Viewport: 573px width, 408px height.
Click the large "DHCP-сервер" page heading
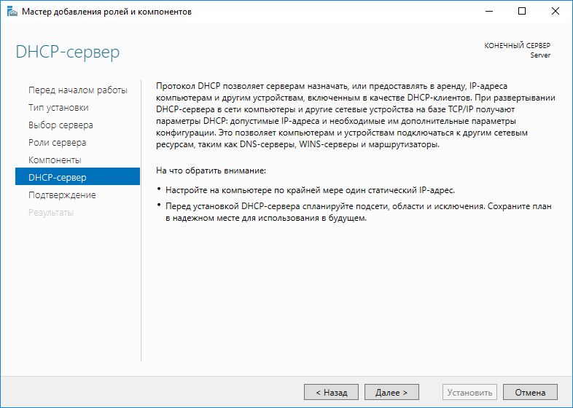pos(68,52)
